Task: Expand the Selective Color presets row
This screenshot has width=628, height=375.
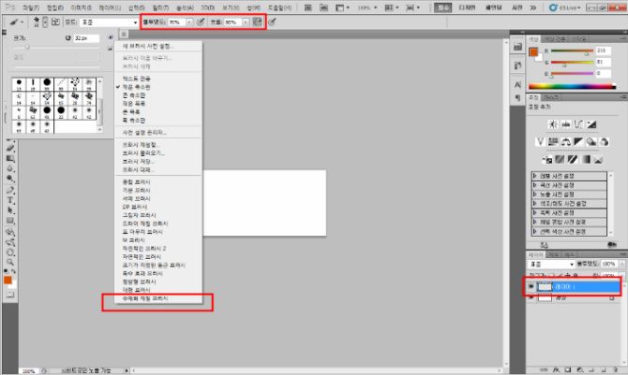Action: tap(569, 232)
